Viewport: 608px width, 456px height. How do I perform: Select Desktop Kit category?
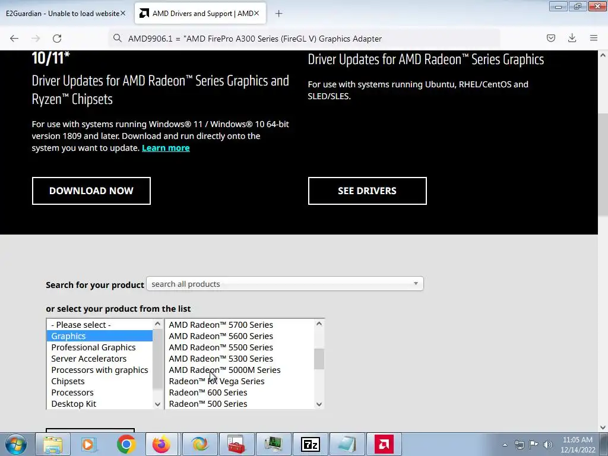coord(100,403)
